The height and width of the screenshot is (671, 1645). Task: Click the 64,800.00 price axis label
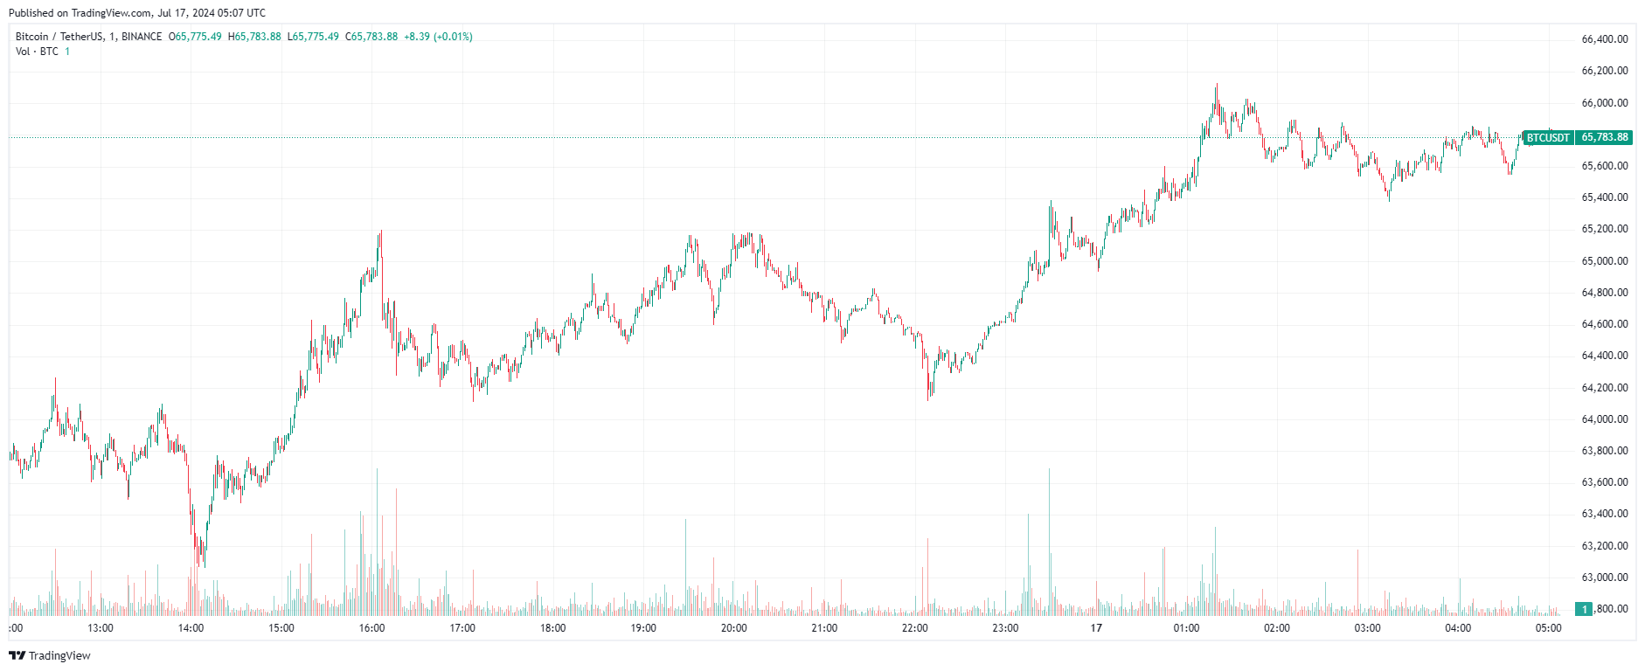[1605, 293]
